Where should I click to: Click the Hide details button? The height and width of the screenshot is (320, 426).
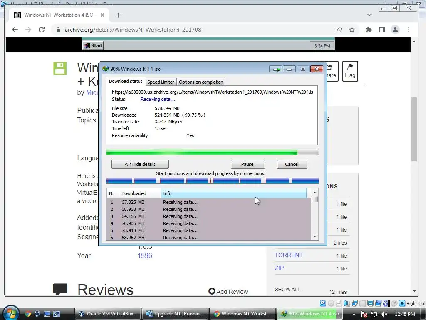pyautogui.click(x=140, y=164)
